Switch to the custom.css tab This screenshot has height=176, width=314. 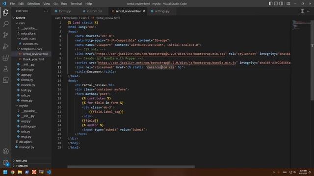click(x=94, y=11)
